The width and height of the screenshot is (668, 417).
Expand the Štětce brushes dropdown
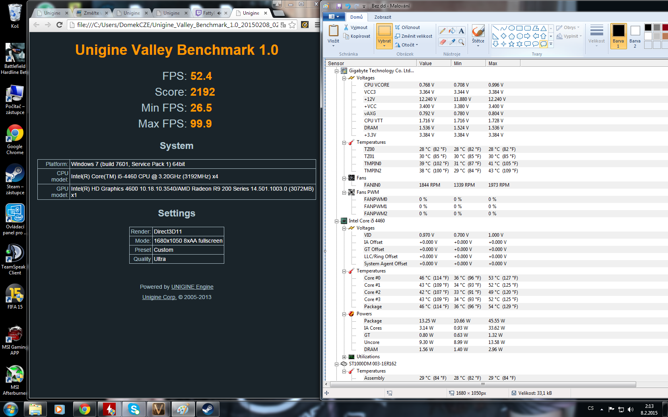(x=478, y=45)
